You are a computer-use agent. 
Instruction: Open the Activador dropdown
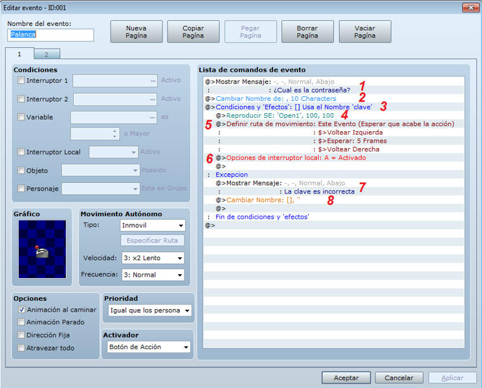tap(149, 347)
